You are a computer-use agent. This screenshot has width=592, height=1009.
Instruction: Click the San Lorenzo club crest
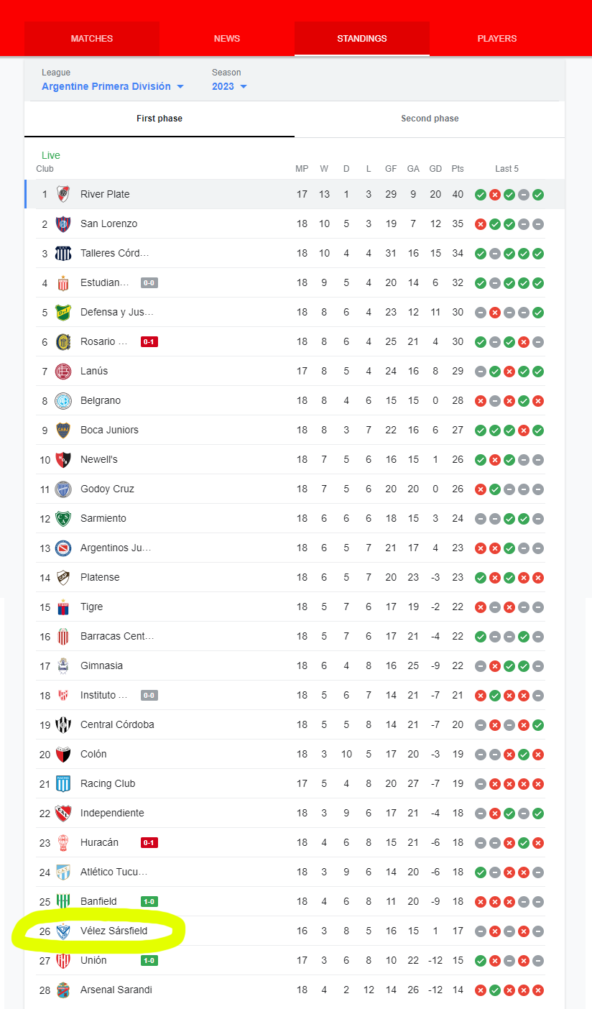(x=63, y=224)
